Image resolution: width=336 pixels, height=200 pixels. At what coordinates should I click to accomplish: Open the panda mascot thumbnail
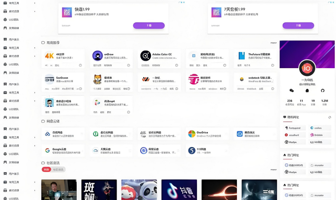pos(139,190)
